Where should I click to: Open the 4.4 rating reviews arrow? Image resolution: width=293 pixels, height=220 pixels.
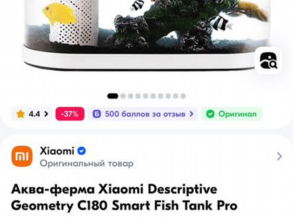click(46, 114)
